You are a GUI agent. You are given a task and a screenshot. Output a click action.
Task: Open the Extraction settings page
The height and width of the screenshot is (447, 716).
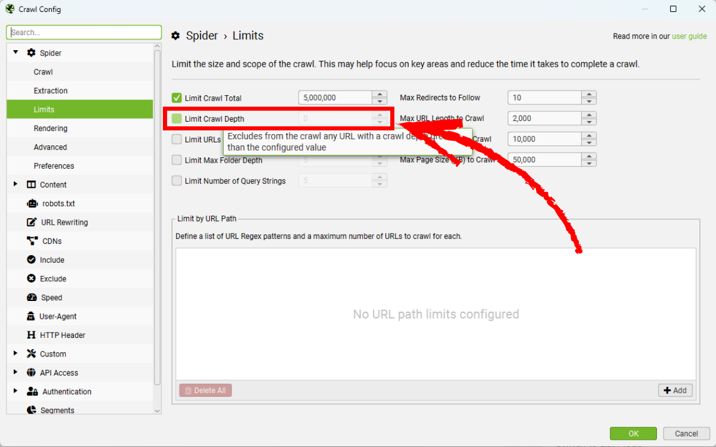[51, 91]
